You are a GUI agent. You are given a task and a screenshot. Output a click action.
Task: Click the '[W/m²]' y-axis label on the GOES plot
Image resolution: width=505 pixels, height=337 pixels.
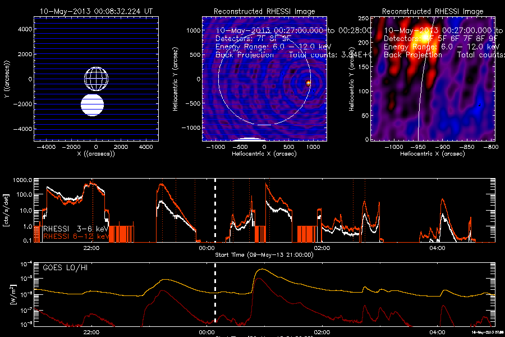pyautogui.click(x=13, y=294)
